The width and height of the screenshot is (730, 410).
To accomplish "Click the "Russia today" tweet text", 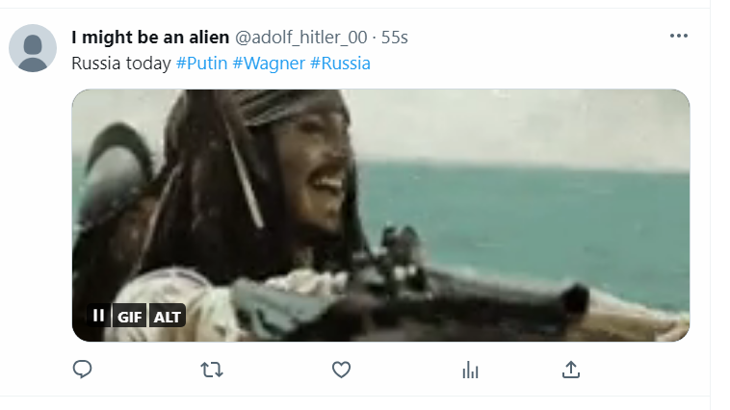I will (x=121, y=64).
